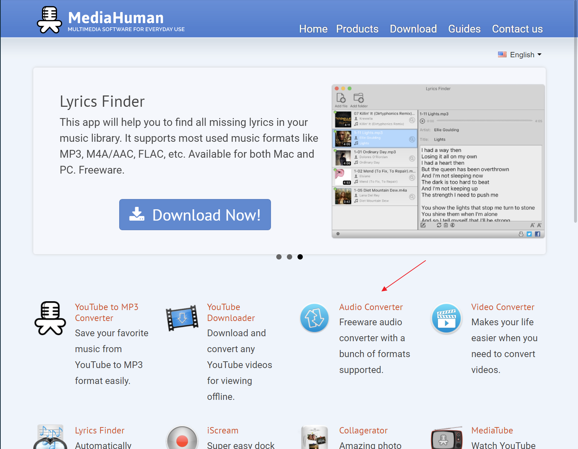
Task: Select the second carousel dot
Action: click(x=289, y=257)
